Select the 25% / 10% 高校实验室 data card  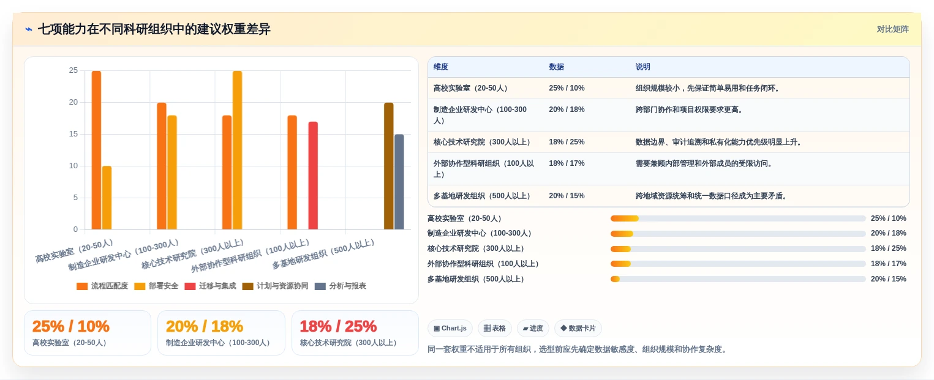(x=88, y=333)
